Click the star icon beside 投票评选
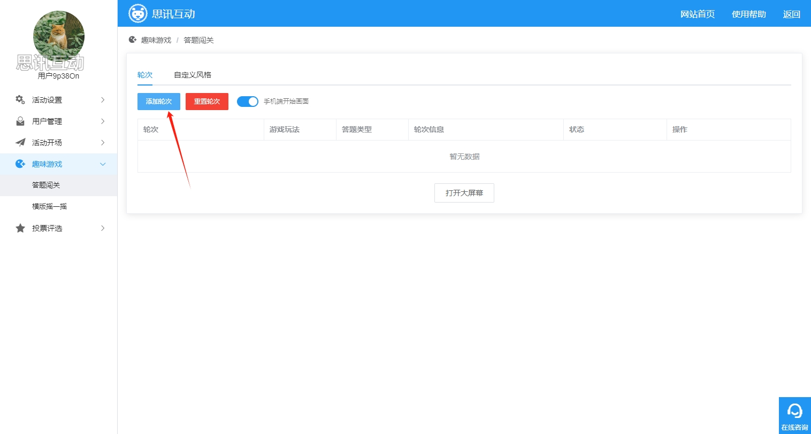The image size is (811, 434). 20,228
